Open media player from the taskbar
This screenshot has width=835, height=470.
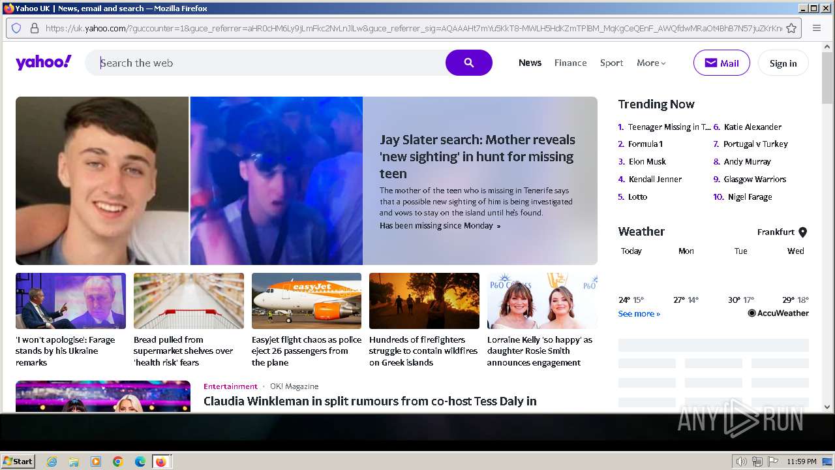(96, 462)
